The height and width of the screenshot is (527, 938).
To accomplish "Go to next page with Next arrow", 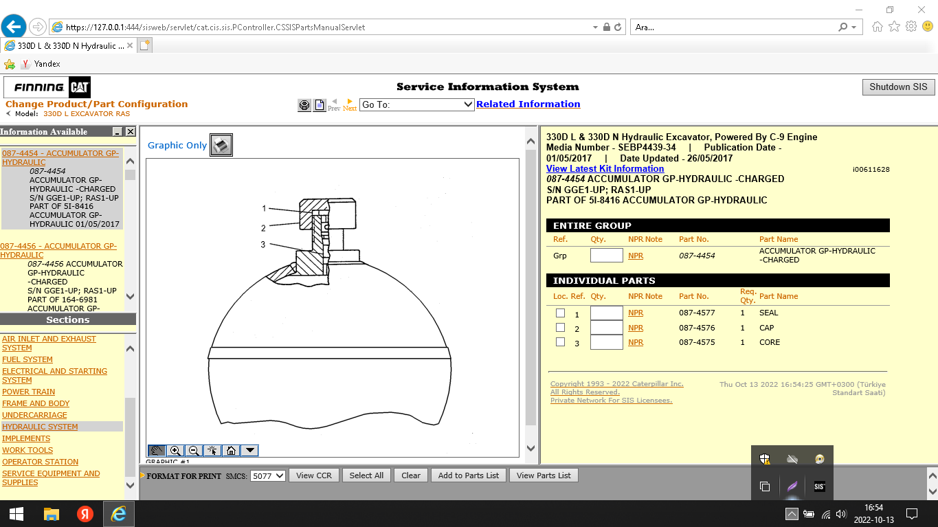I will coord(350,104).
